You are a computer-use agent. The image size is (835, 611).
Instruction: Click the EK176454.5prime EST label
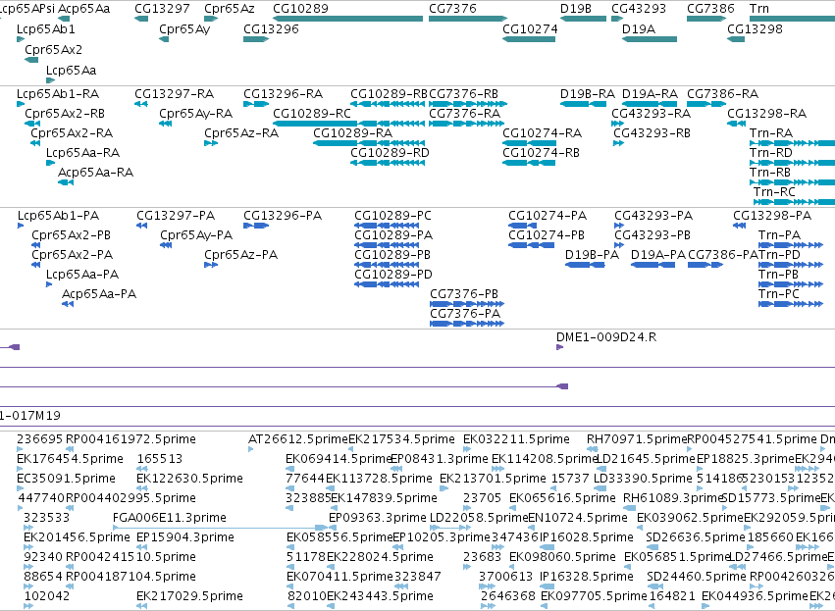tap(70, 459)
